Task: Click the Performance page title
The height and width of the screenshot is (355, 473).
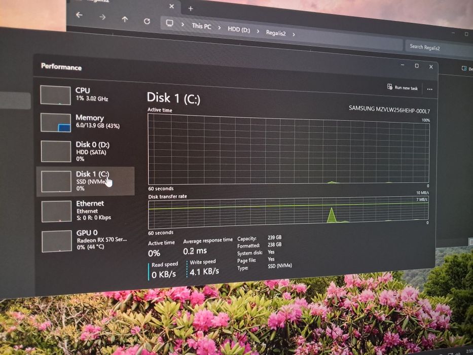Action: point(61,67)
